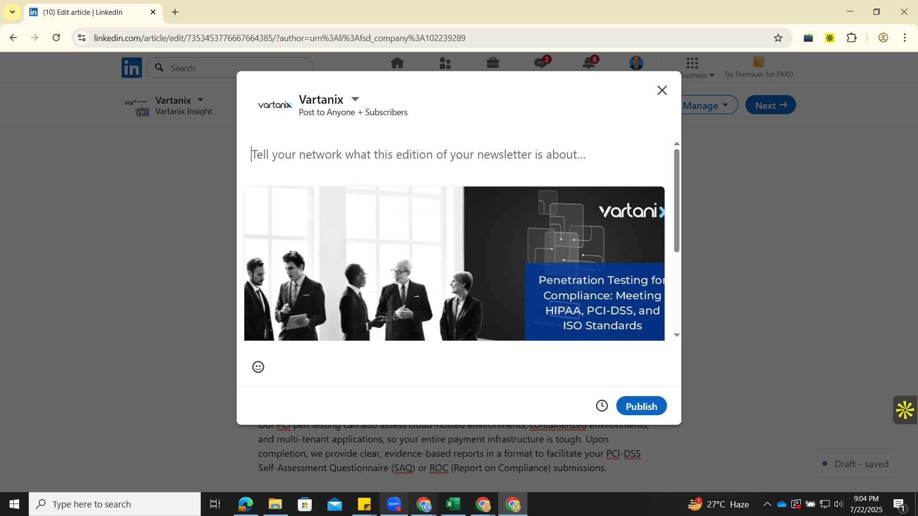View site information icon in address bar
This screenshot has height=516, width=918.
pos(82,38)
